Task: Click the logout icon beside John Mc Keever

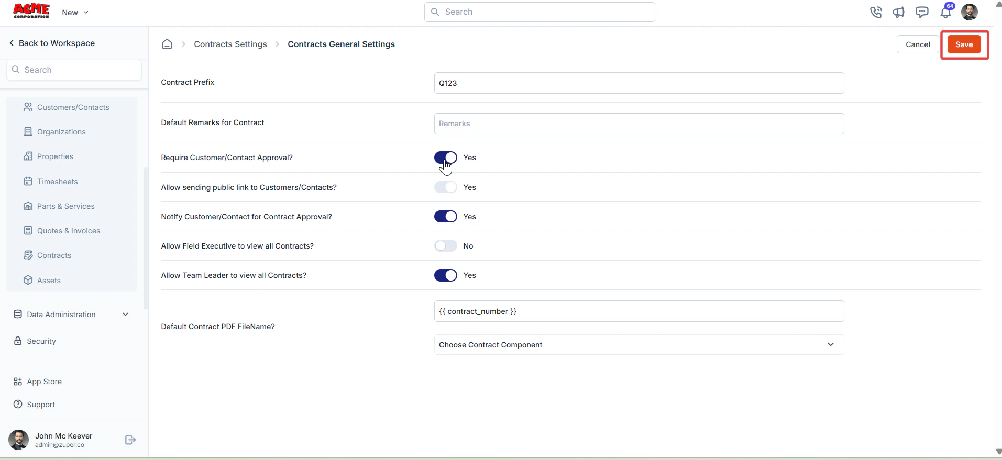Action: click(x=130, y=440)
